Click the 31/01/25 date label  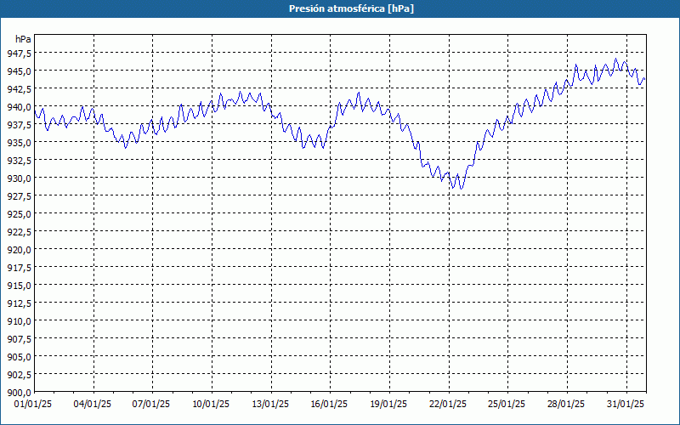626,405
